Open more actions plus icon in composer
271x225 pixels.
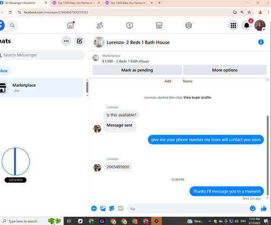pos(94,209)
